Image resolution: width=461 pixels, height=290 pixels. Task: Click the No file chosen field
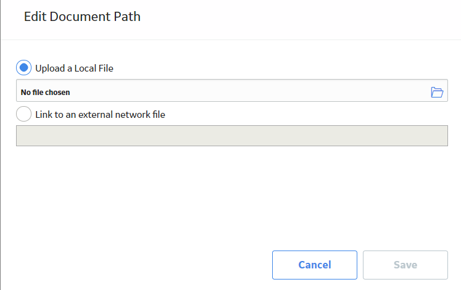pos(232,91)
